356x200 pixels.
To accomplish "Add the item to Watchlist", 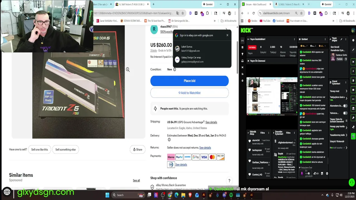I will tap(189, 93).
